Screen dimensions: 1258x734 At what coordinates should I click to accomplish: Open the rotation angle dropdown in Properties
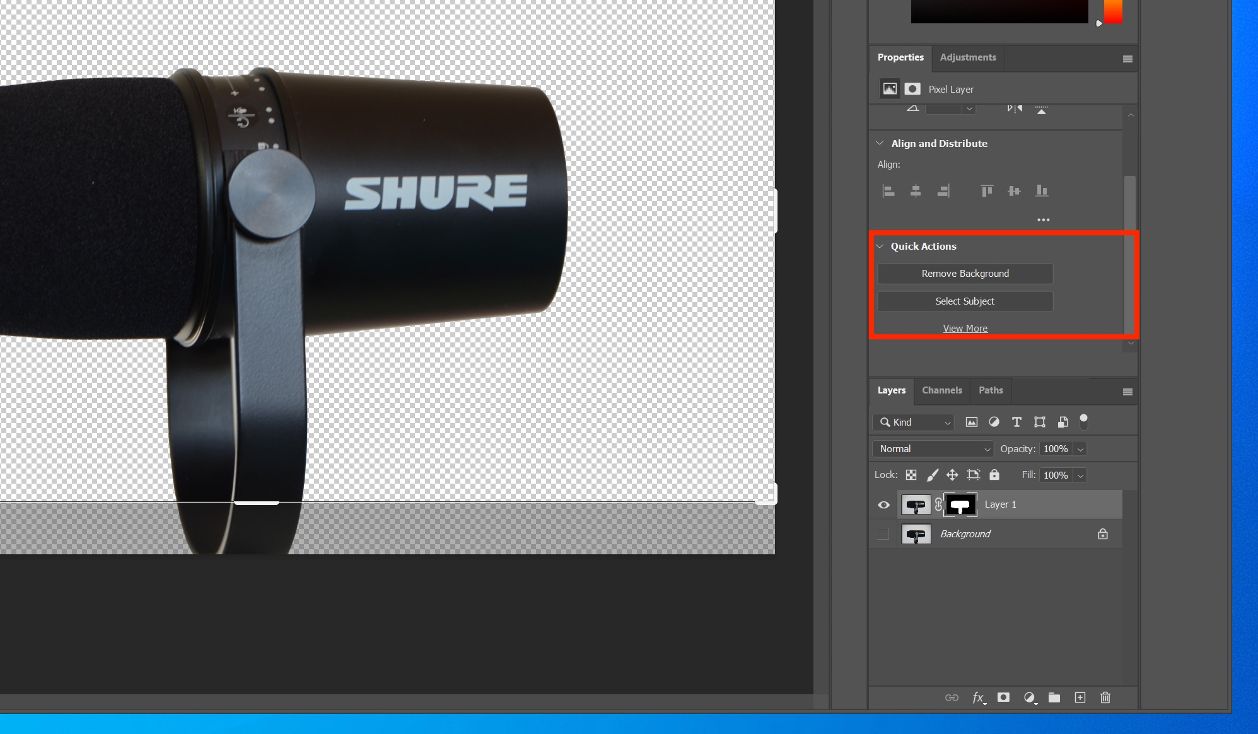click(x=970, y=108)
